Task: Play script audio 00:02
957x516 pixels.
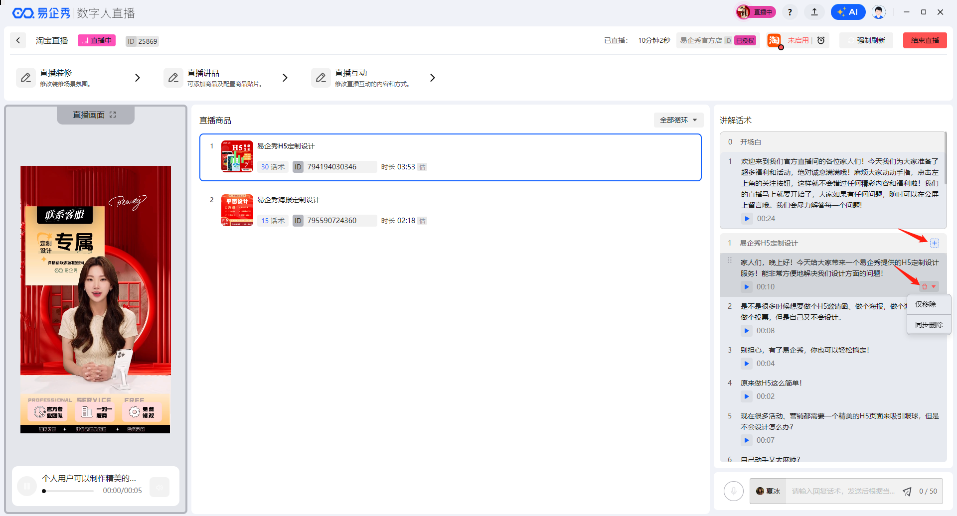Action: (746, 396)
